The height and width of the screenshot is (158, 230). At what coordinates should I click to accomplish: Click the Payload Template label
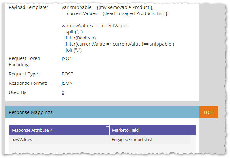click(x=28, y=7)
